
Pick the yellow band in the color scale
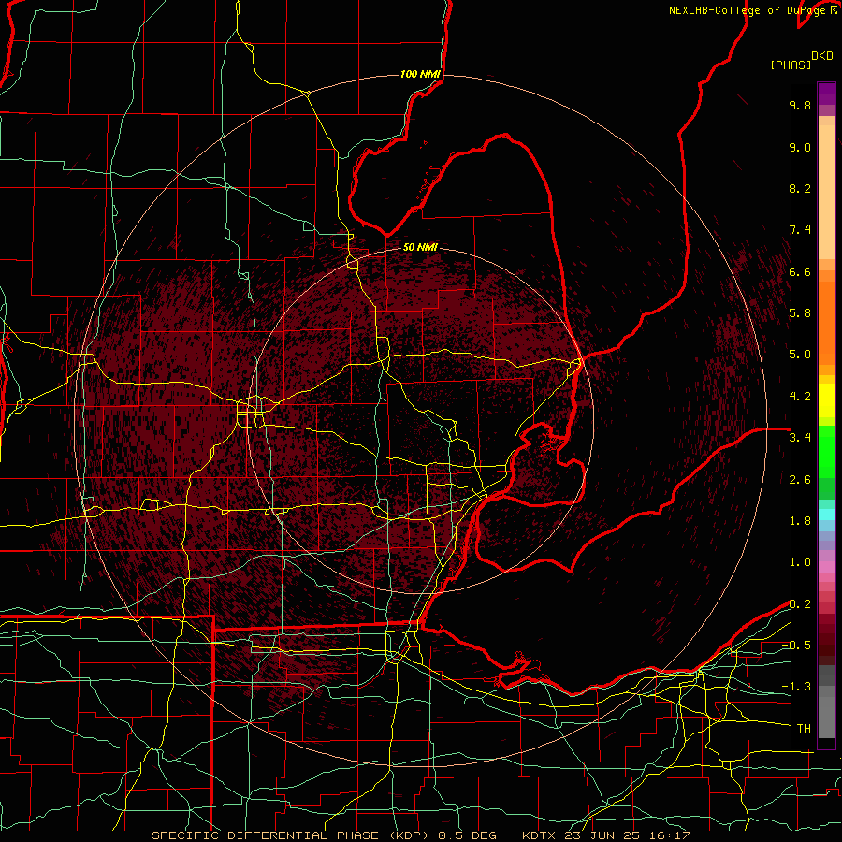tap(826, 400)
